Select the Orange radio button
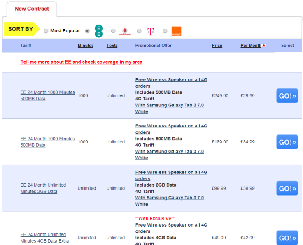This screenshot has width=303, height=245. (x=165, y=31)
